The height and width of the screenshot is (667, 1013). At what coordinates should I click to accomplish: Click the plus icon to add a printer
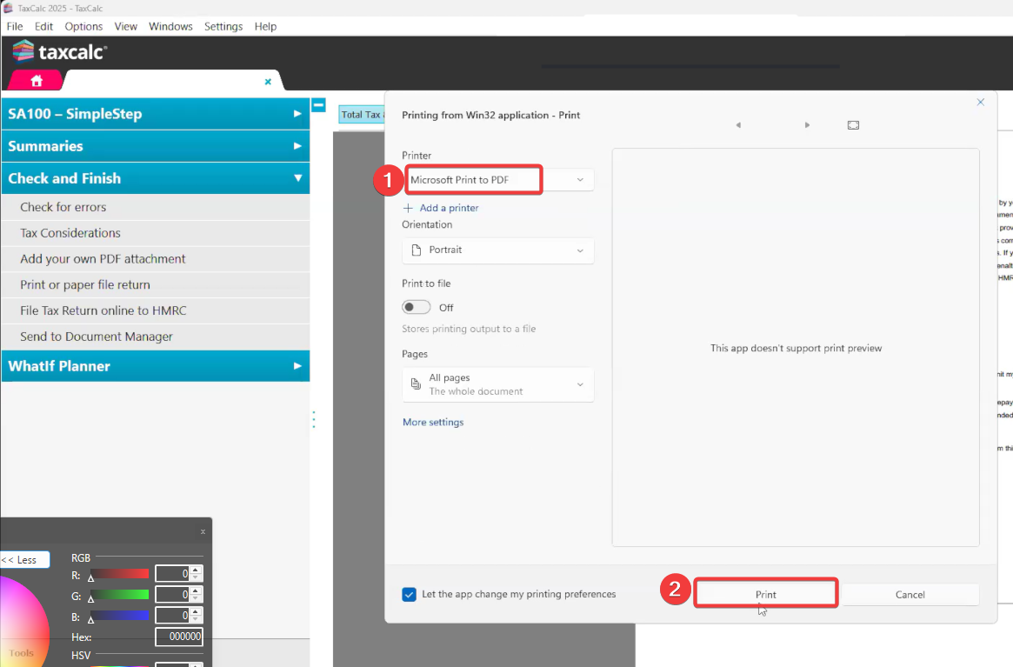point(409,208)
